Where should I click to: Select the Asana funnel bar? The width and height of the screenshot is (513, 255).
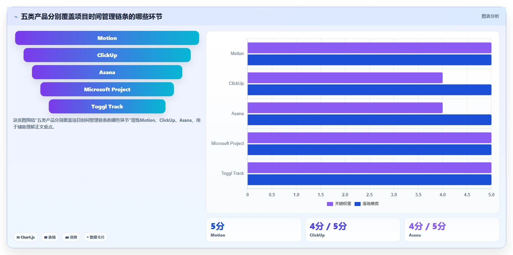click(x=107, y=72)
